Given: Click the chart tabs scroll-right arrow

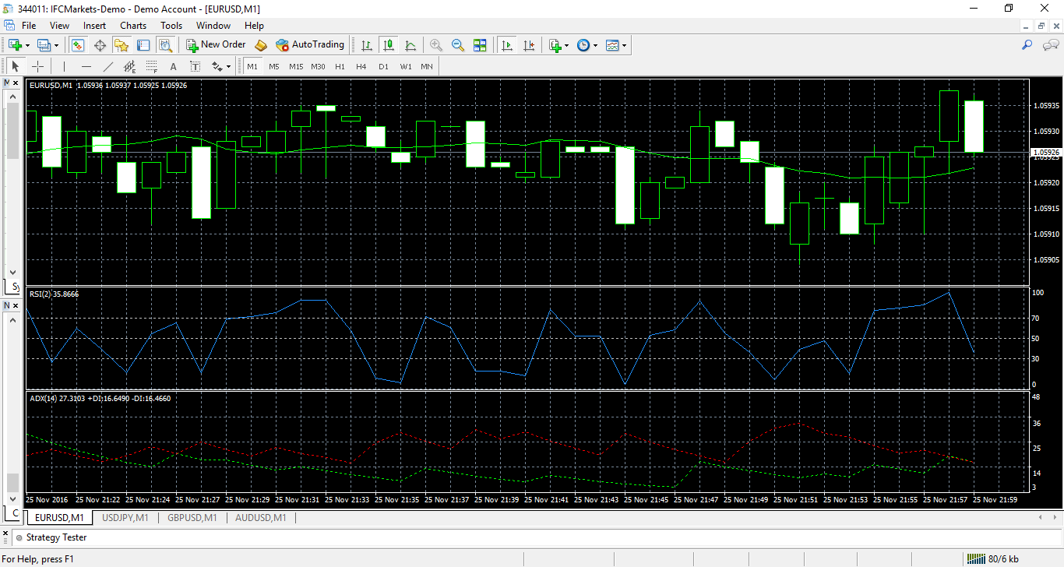Looking at the screenshot, I should tap(1056, 518).
